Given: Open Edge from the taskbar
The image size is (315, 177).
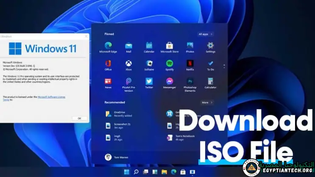Looking at the screenshot, I should coord(173,172).
